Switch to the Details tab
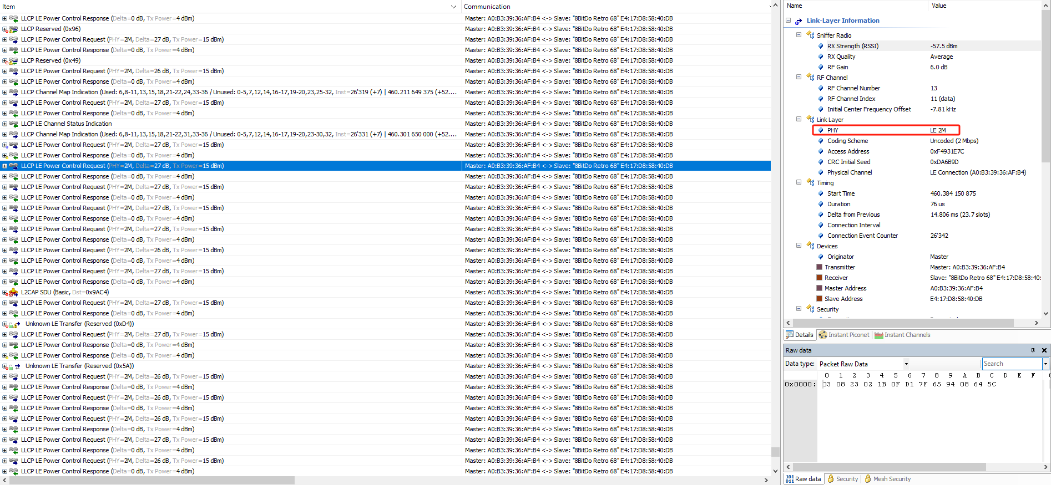1051x485 pixels. coord(800,335)
